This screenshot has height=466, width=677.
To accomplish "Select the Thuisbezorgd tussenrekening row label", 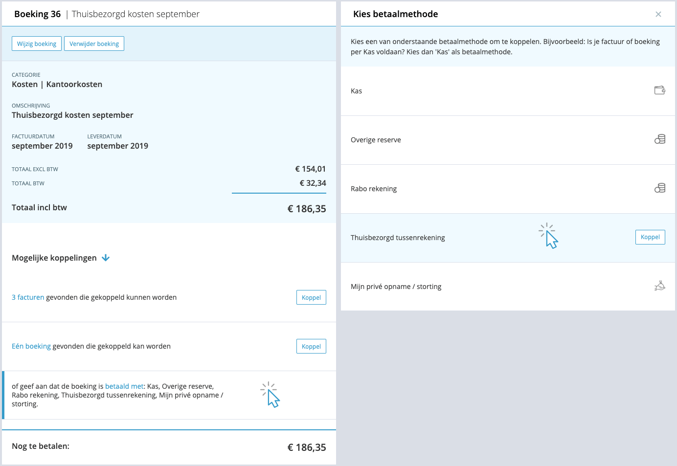I will tap(398, 238).
